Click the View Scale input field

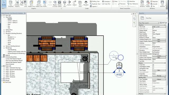(x=159, y=27)
